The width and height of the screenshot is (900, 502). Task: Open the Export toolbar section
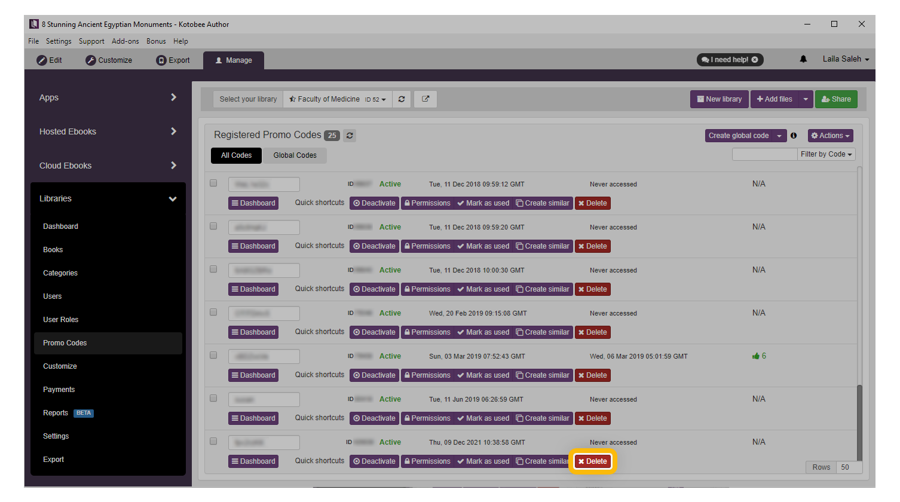click(173, 60)
